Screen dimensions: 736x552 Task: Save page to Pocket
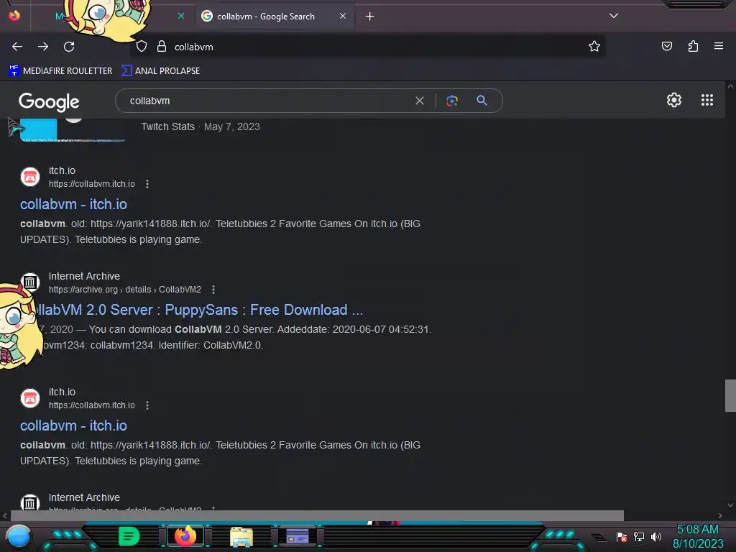tap(666, 46)
